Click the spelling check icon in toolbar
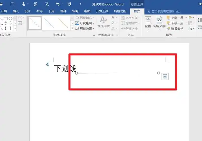This screenshot has width=202, height=141. [35, 4]
